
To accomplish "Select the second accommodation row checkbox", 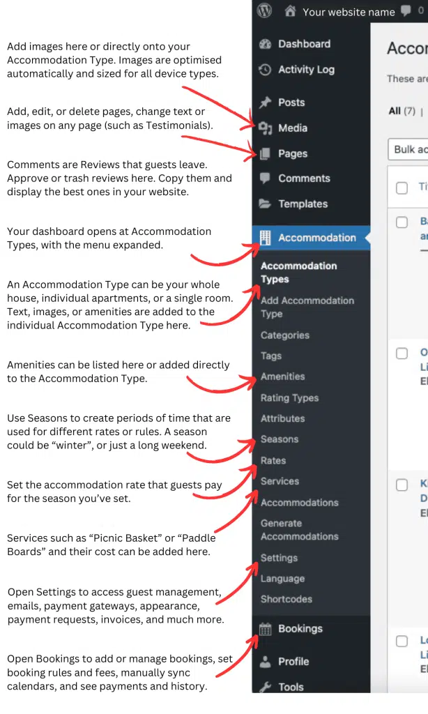I will click(x=402, y=353).
